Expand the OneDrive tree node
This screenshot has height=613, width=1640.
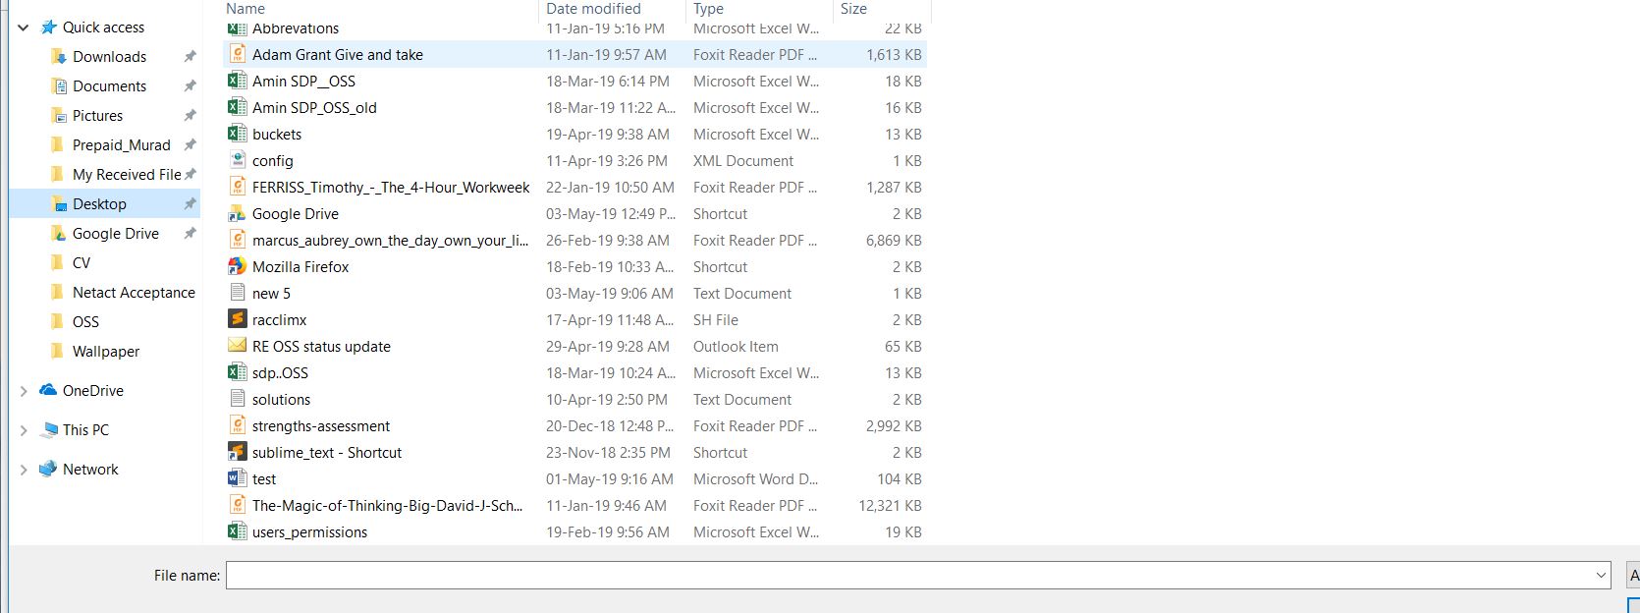click(24, 391)
